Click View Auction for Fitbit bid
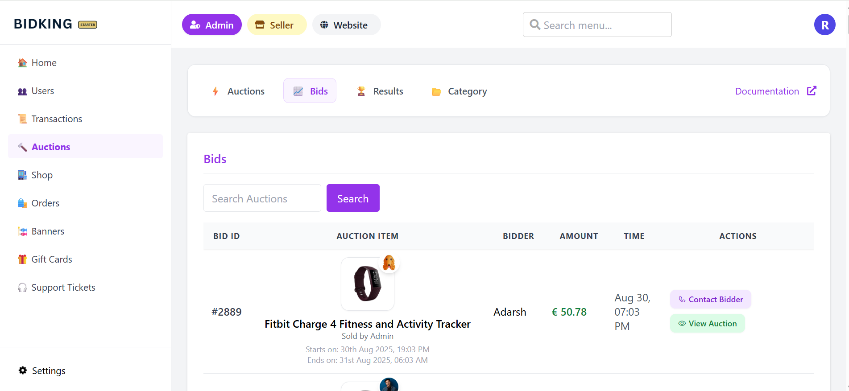849x391 pixels. pos(707,324)
